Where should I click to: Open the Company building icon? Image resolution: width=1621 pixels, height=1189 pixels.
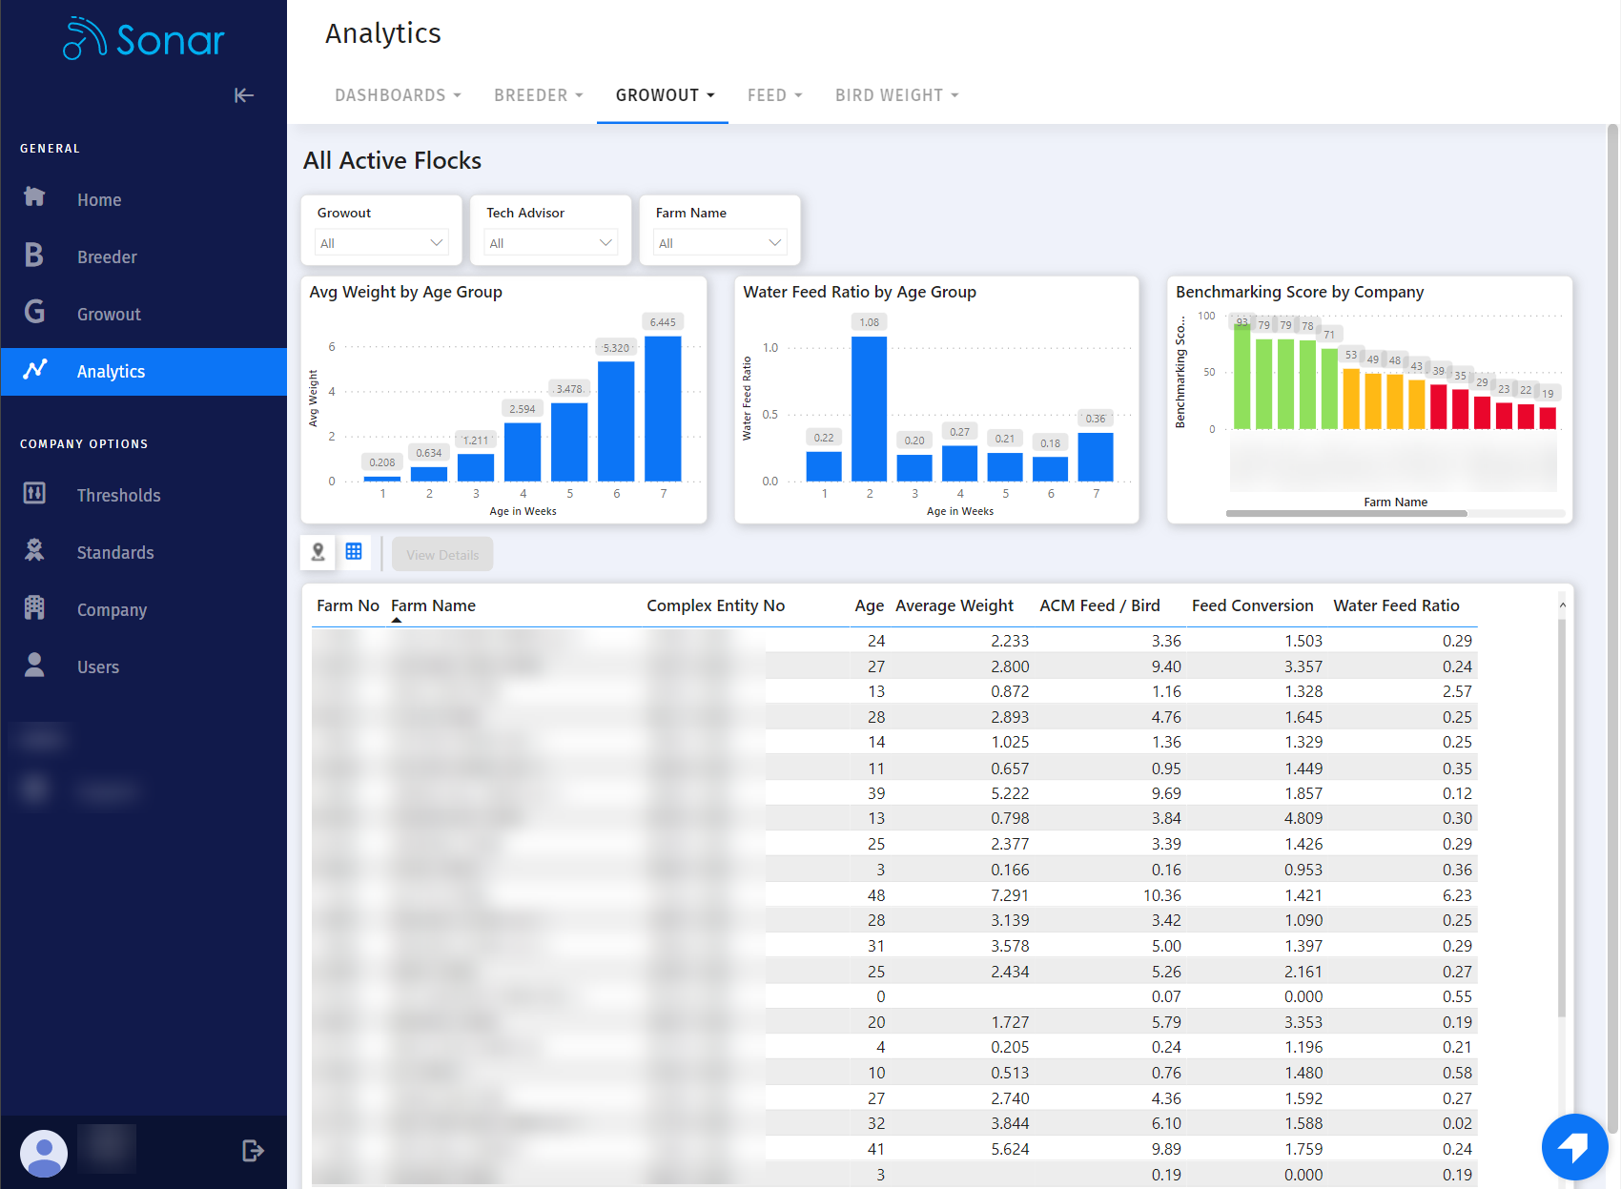(34, 607)
